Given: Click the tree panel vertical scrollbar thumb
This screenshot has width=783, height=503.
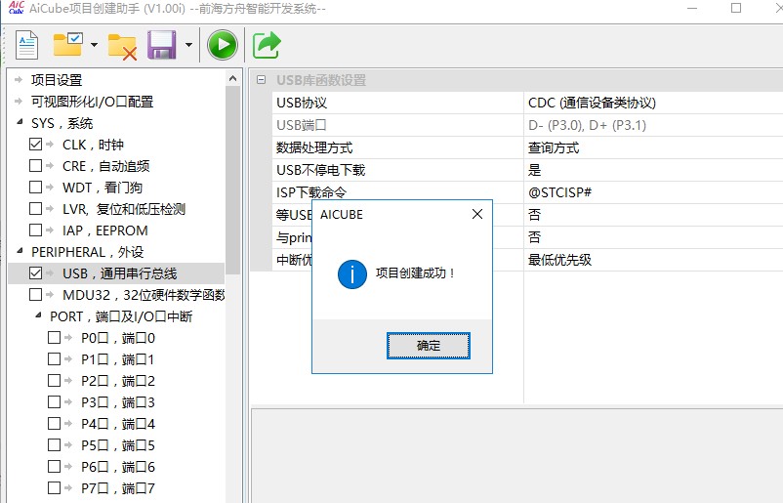Looking at the screenshot, I should pos(232,180).
